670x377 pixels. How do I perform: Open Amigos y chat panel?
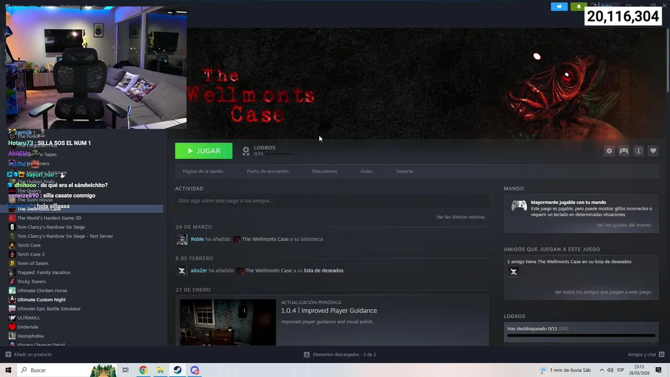pos(646,354)
